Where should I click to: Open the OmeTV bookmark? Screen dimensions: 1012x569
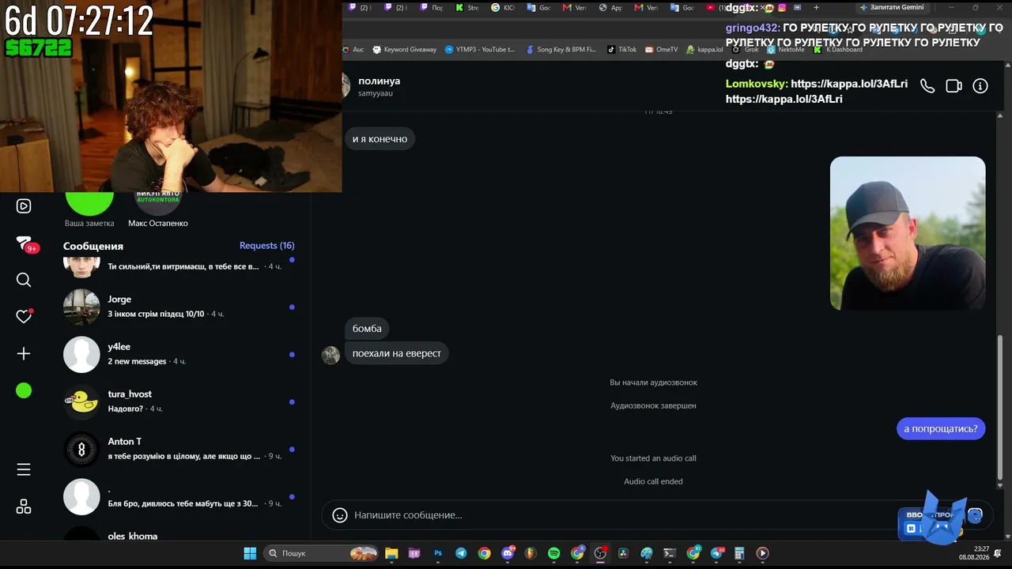(661, 49)
